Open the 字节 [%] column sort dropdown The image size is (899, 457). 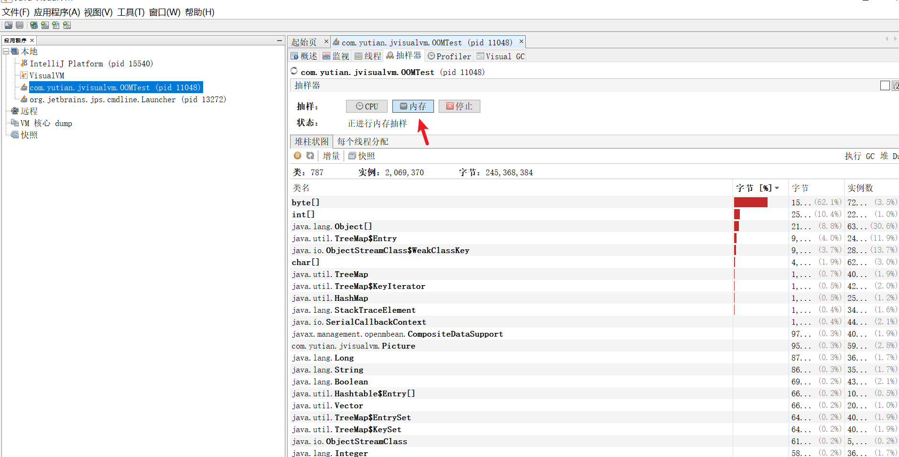coord(777,188)
